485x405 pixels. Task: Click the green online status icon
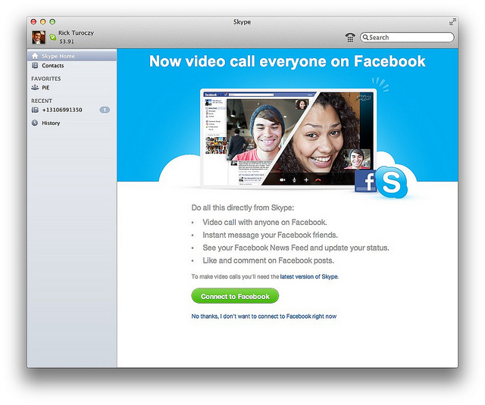click(x=52, y=37)
